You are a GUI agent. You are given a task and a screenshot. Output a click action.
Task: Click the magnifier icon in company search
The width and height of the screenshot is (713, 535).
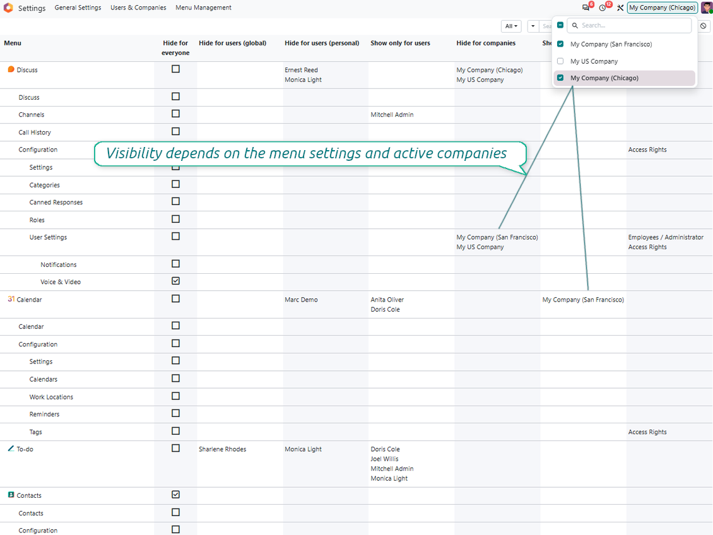(575, 25)
